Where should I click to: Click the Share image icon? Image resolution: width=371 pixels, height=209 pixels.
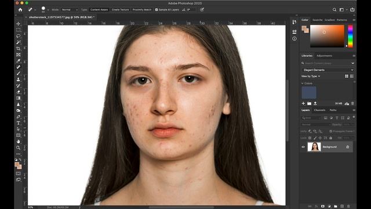click(352, 9)
